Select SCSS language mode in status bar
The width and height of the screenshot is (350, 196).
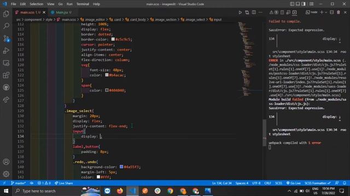(x=278, y=183)
